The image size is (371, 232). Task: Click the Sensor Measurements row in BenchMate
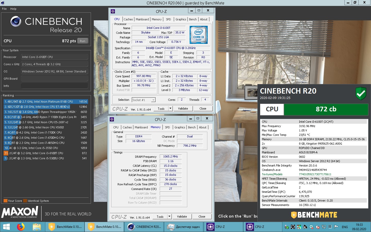[314, 205]
